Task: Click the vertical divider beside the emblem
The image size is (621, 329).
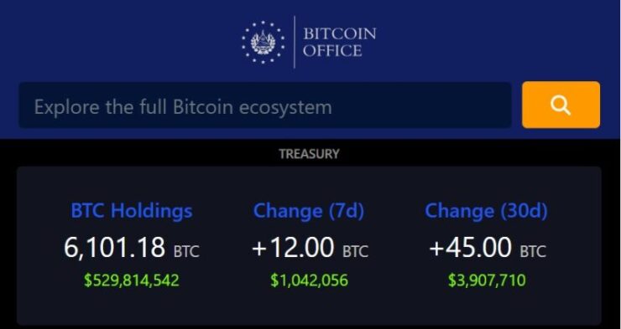Action: tap(295, 42)
